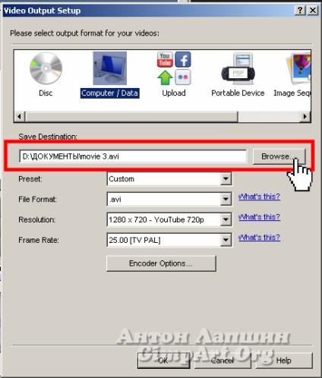Screen dimensions: 322x378
Task: Click the Facebook upload icon
Action: point(183,60)
